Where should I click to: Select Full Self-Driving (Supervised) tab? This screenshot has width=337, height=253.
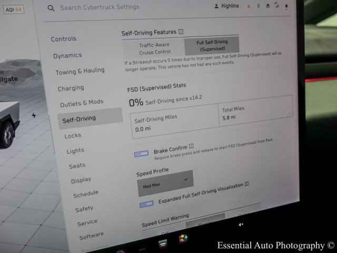(212, 45)
